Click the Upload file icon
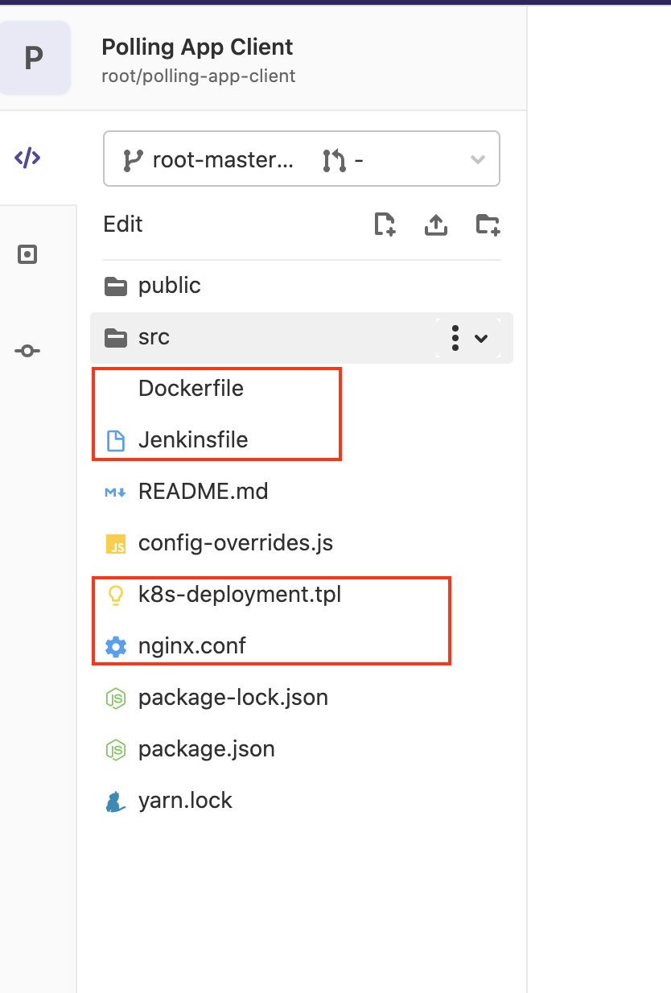671x993 pixels. pyautogui.click(x=435, y=225)
